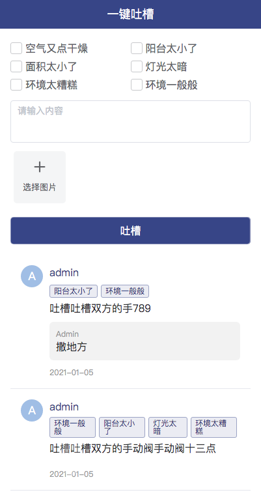The height and width of the screenshot is (501, 261).
Task: Tick the 面积太小了 checkbox
Action: click(x=16, y=67)
